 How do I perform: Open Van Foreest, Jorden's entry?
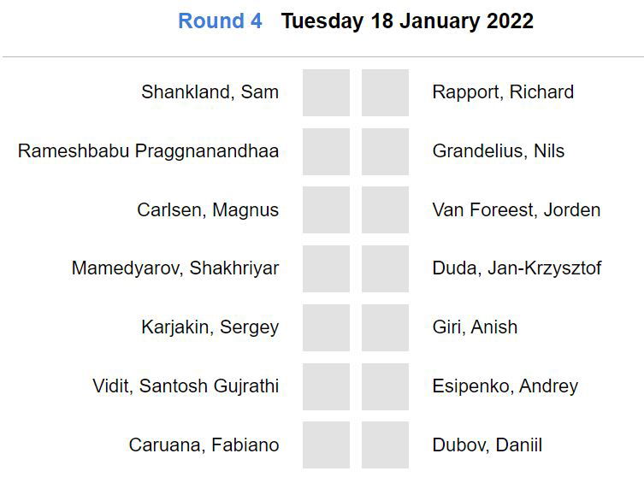pos(517,210)
